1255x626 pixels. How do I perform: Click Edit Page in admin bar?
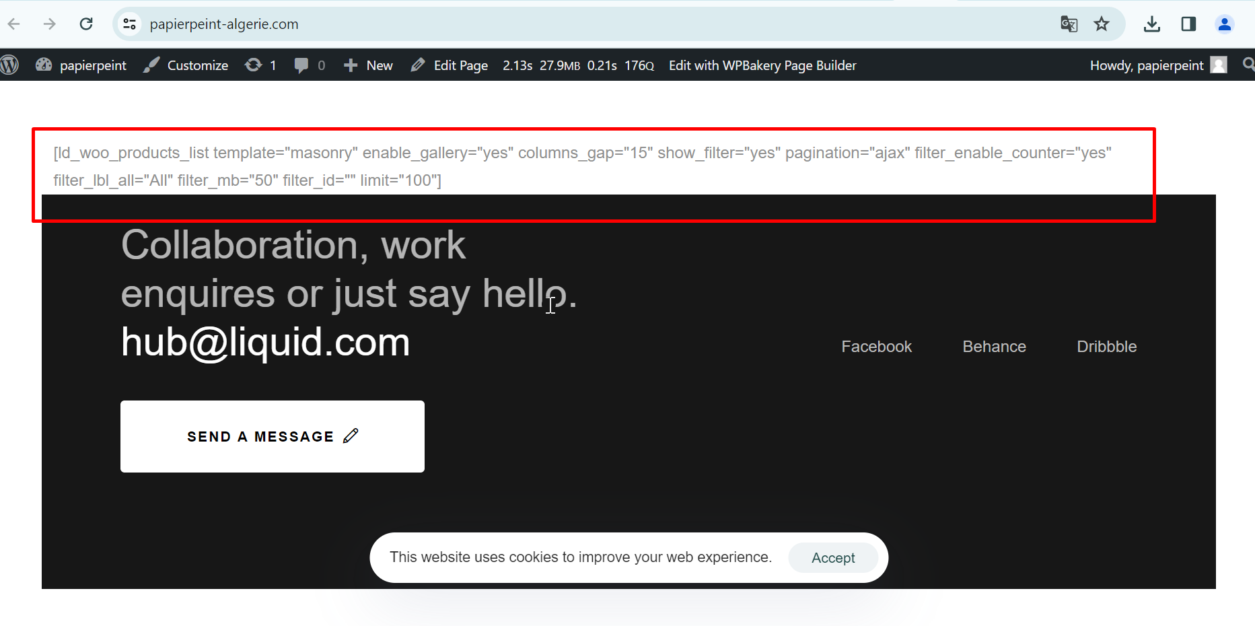click(450, 65)
